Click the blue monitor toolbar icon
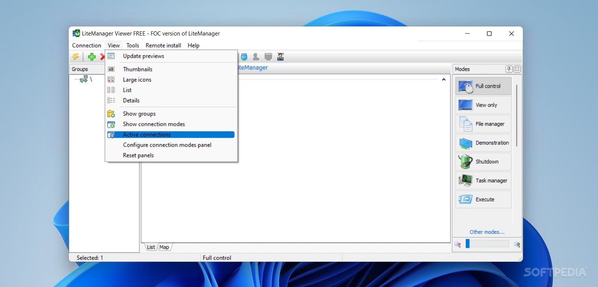Image resolution: width=598 pixels, height=287 pixels. [x=244, y=57]
